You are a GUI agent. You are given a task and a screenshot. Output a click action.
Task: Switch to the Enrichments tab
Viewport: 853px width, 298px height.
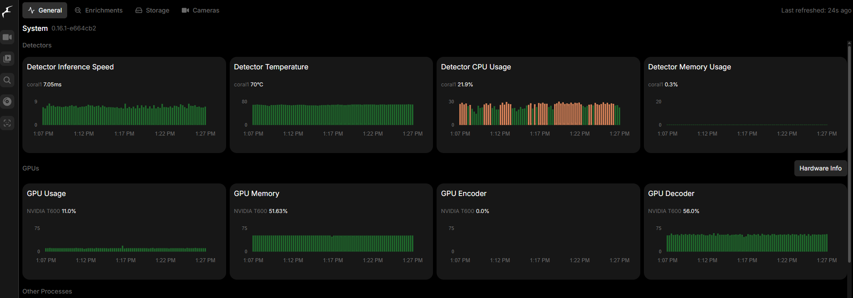[x=99, y=10]
